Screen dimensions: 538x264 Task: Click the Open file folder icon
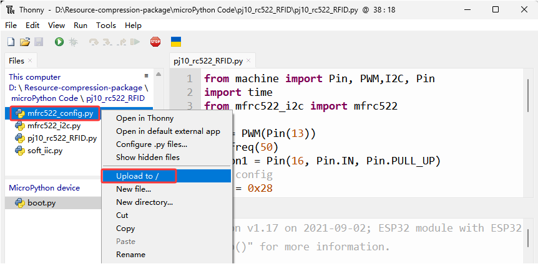25,42
